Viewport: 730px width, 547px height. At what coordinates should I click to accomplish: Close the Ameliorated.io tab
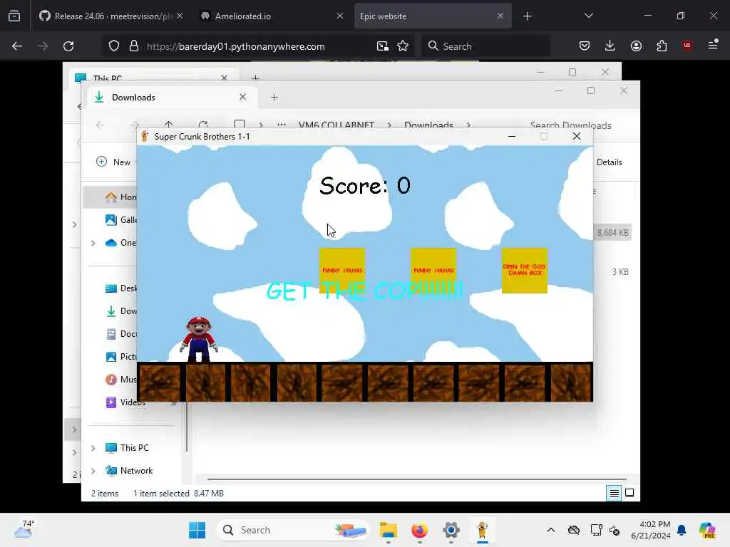tap(340, 16)
